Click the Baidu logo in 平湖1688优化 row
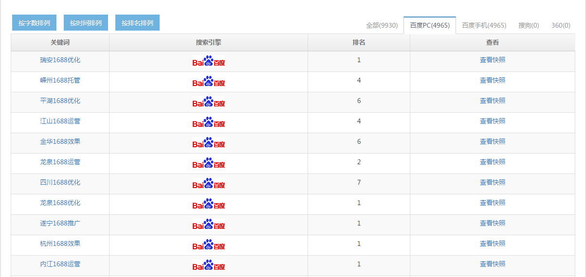 pos(209,102)
